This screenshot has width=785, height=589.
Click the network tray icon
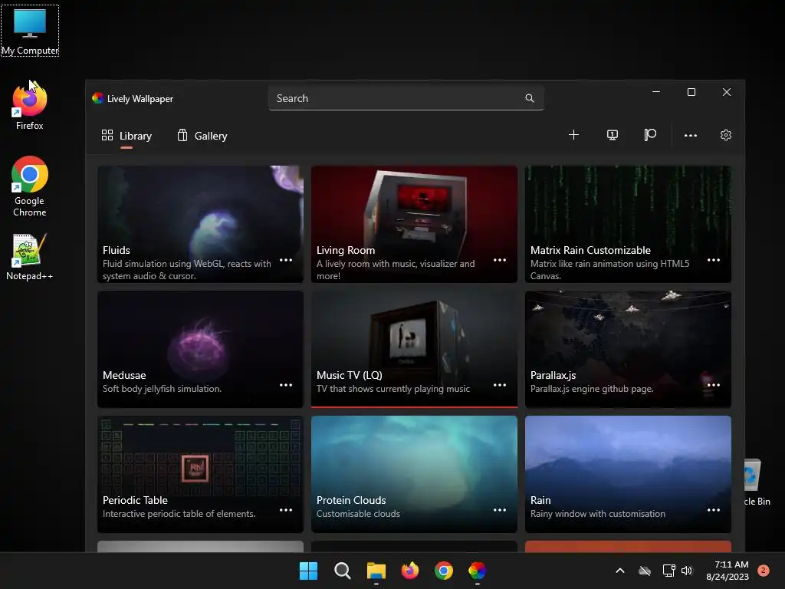(668, 571)
